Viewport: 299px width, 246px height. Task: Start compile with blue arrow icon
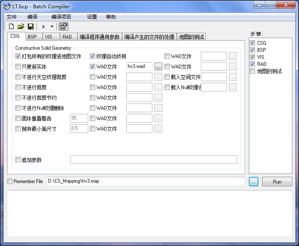(43, 27)
